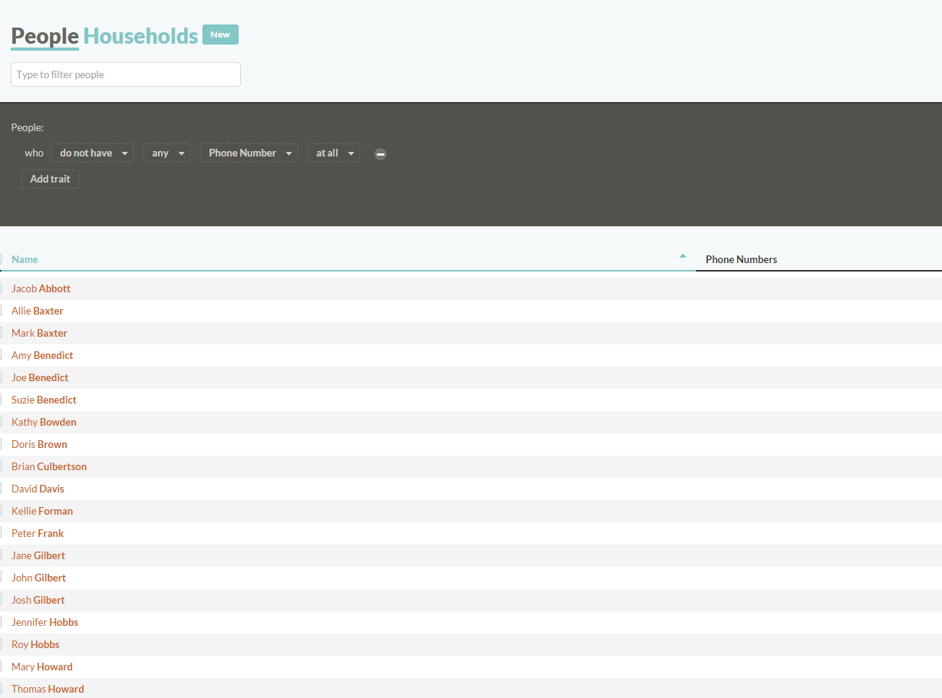Open the 'at all' dropdown

click(334, 153)
